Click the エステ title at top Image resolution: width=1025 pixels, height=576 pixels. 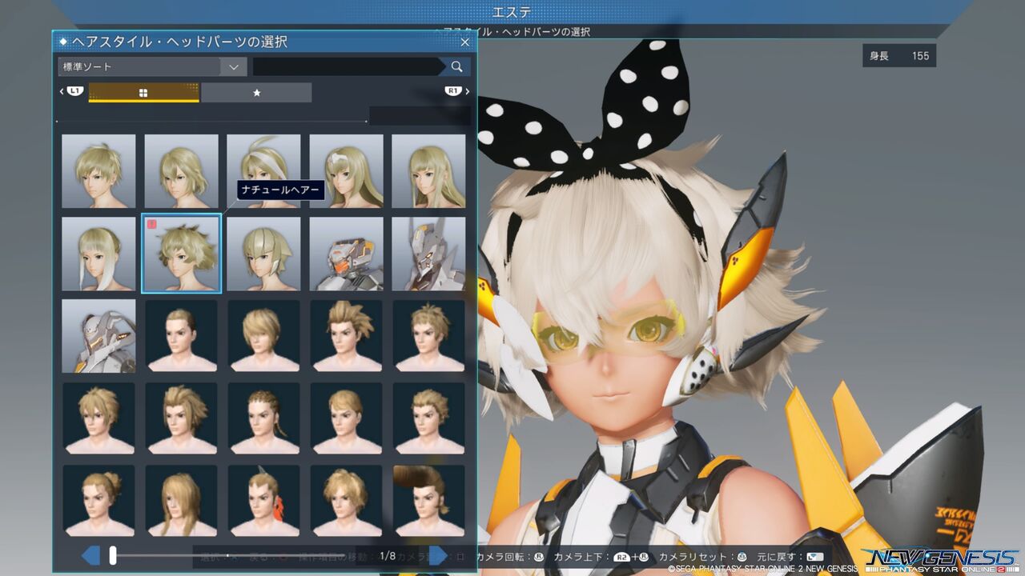click(512, 12)
